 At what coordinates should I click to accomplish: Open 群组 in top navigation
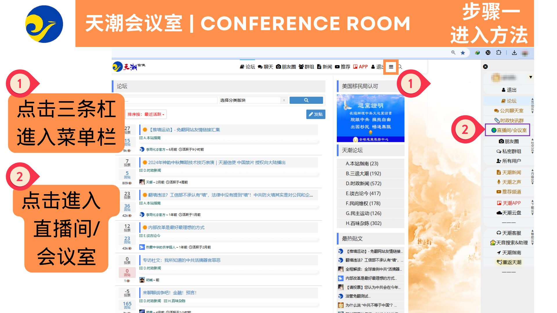pyautogui.click(x=306, y=67)
